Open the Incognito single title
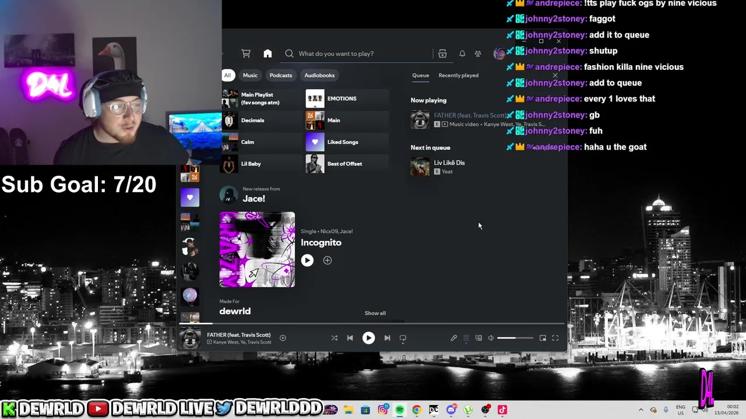The width and height of the screenshot is (746, 419). [321, 243]
